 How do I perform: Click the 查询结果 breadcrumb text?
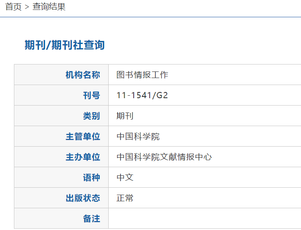click(x=49, y=7)
